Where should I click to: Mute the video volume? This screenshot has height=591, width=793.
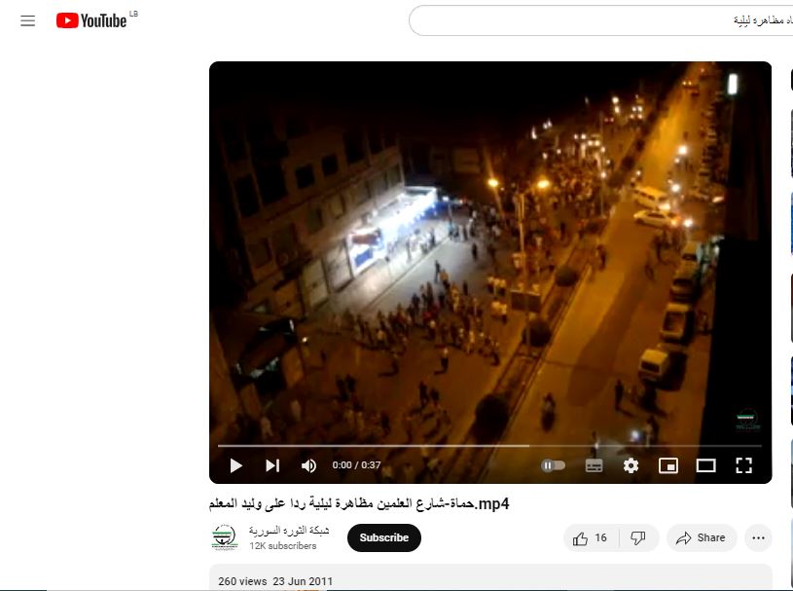click(309, 465)
